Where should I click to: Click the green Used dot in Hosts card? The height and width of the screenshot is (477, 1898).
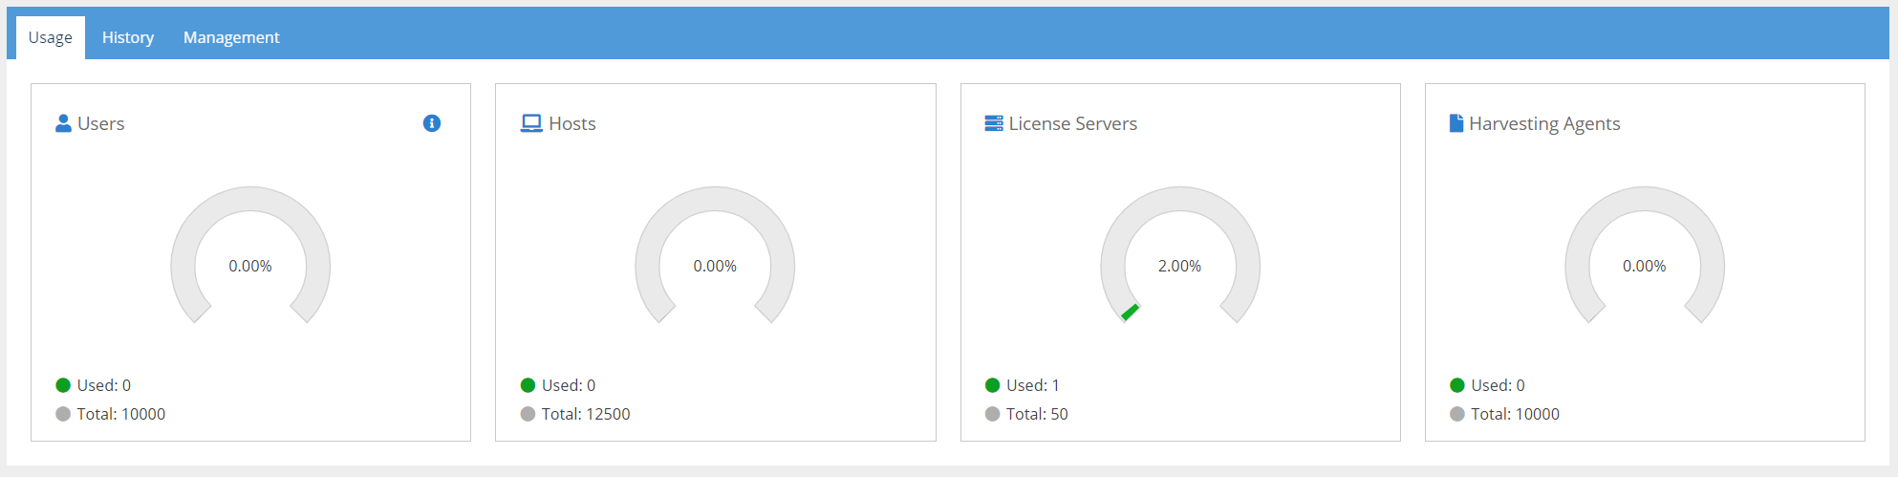pyautogui.click(x=528, y=385)
